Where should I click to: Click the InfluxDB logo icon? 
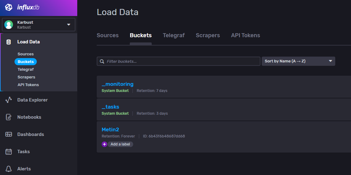(x=9, y=7)
